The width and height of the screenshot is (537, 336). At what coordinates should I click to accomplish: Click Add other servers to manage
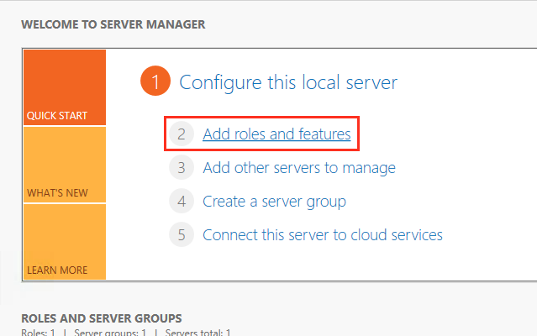tap(299, 168)
